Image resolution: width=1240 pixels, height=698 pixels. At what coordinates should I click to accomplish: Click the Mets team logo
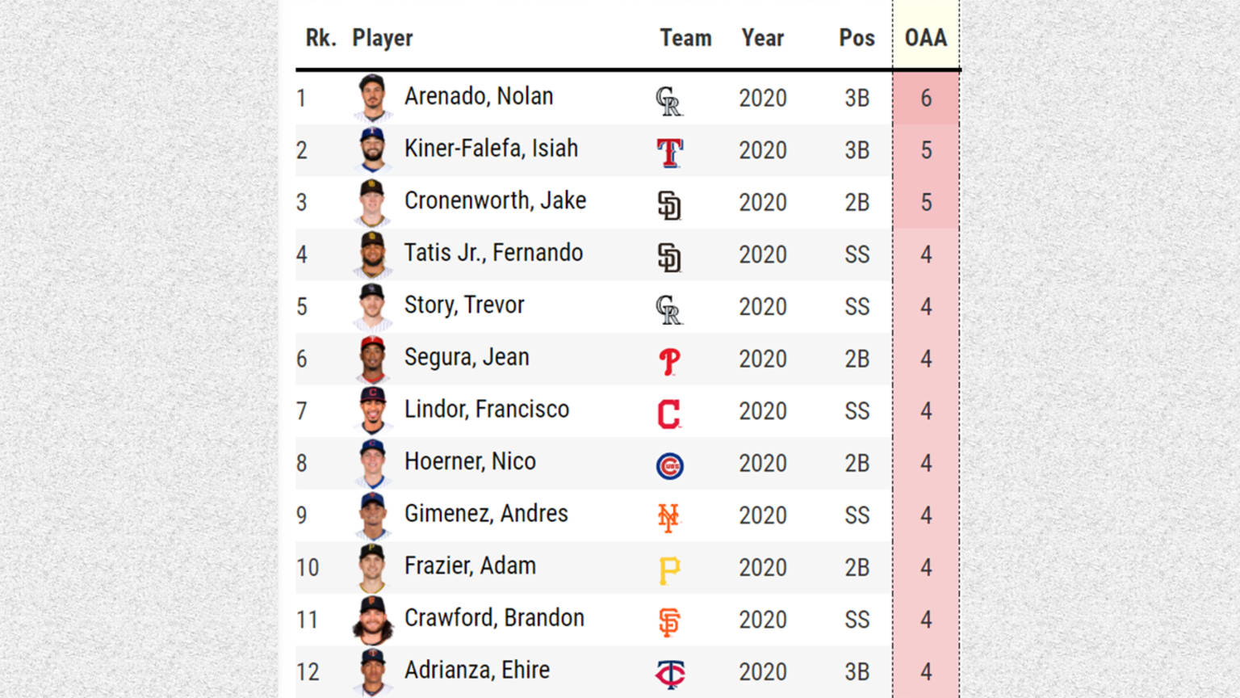(668, 518)
